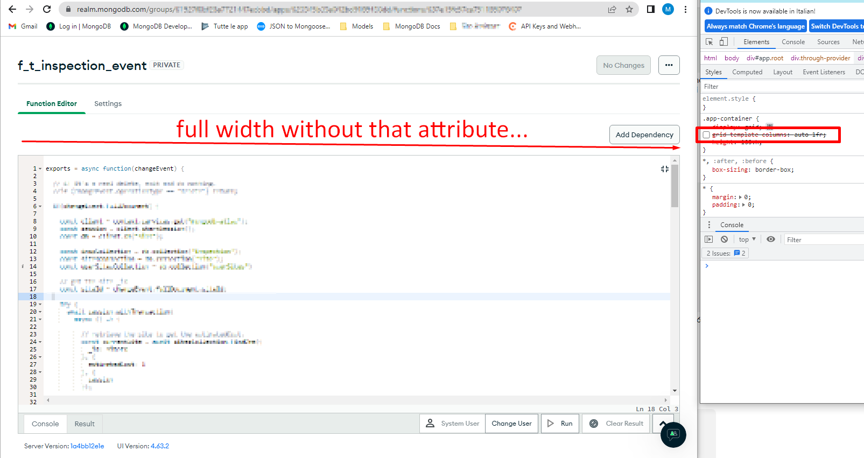Reload the current browser page
This screenshot has width=864, height=458.
(47, 9)
